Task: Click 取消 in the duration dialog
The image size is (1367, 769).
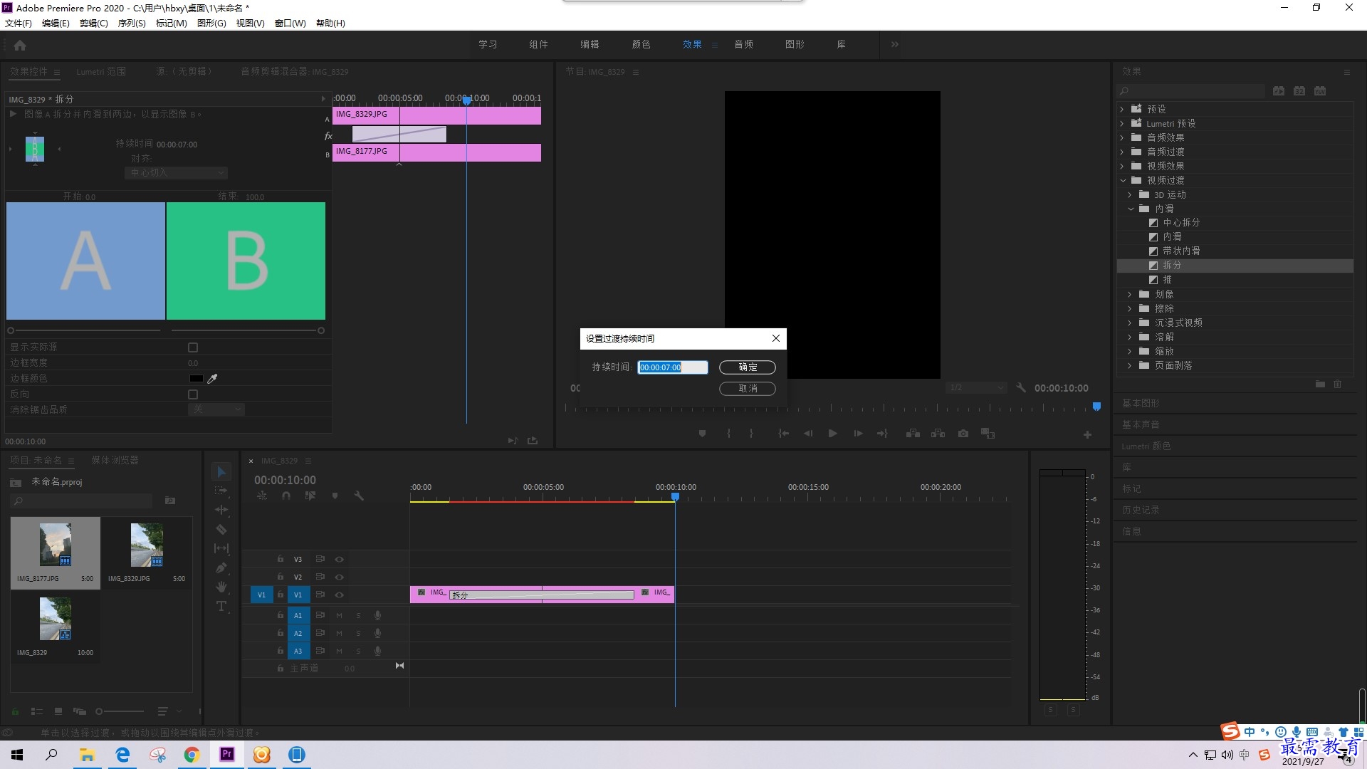Action: pyautogui.click(x=747, y=388)
